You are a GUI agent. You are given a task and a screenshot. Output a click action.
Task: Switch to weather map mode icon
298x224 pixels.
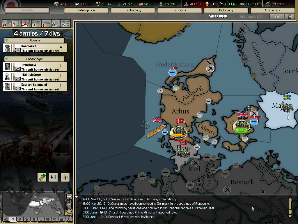coord(19,219)
